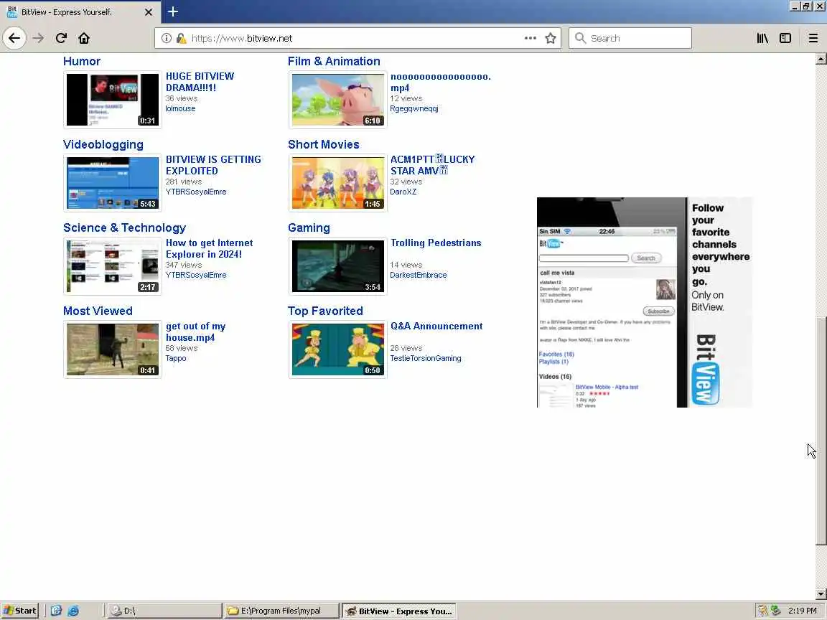
Task: Click the forward navigation arrow
Action: click(38, 38)
